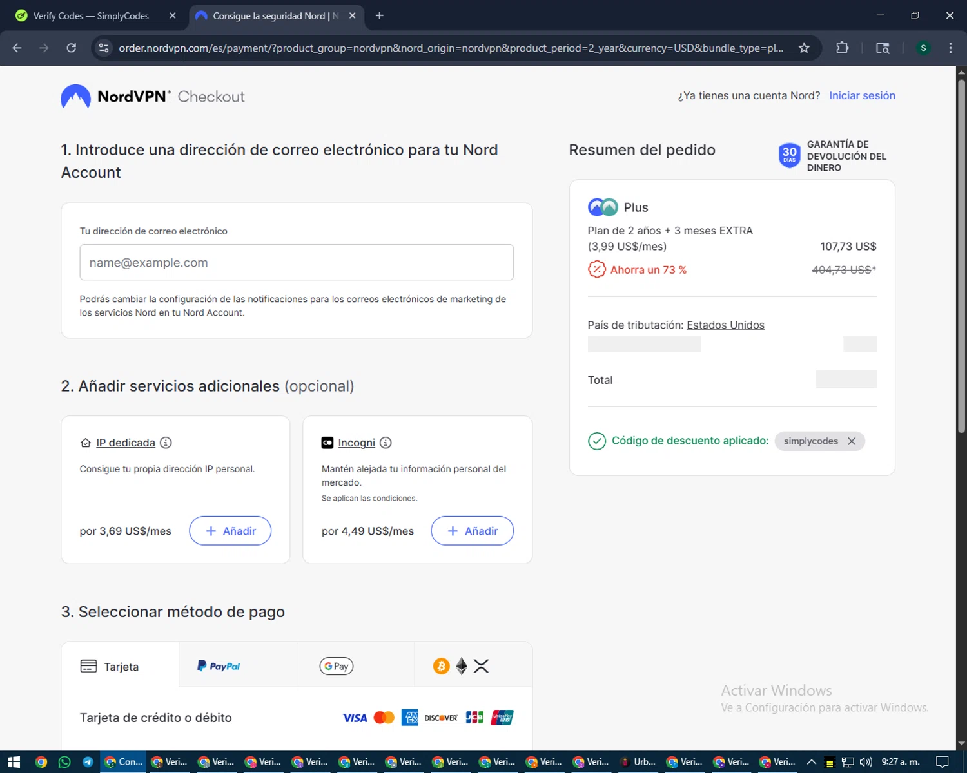967x773 pixels.
Task: Open Telegram from the taskbar
Action: (88, 762)
